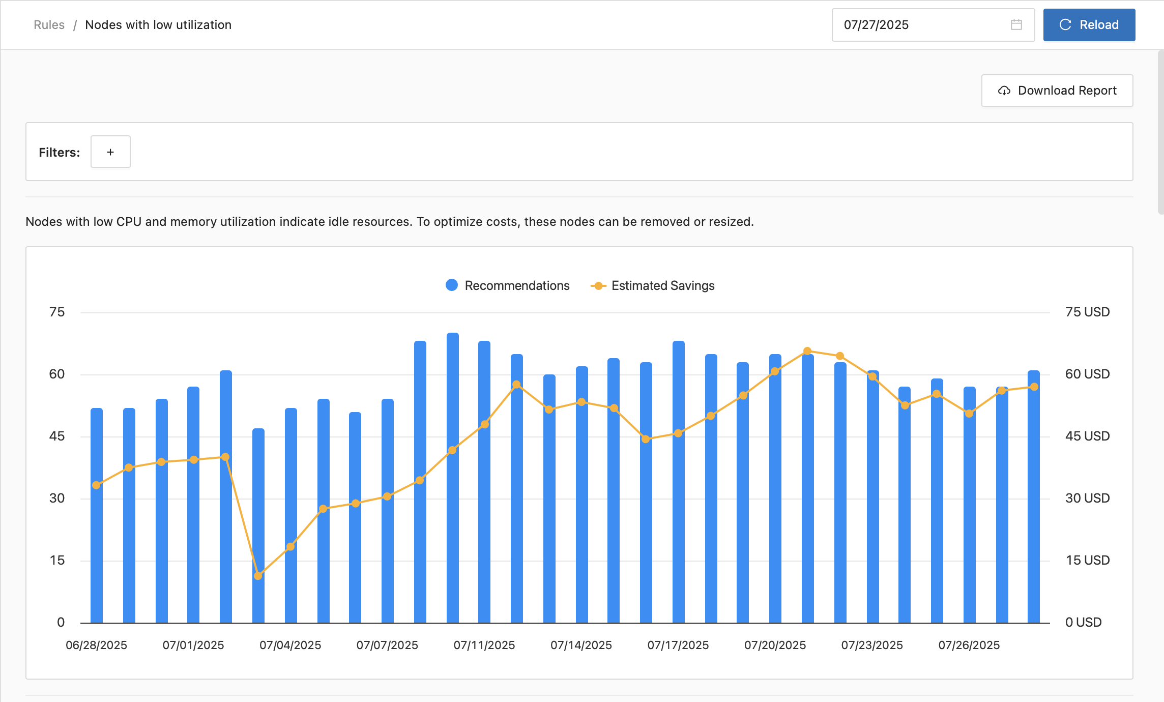Open the Rules breadcrumb link
1164x702 pixels.
49,24
